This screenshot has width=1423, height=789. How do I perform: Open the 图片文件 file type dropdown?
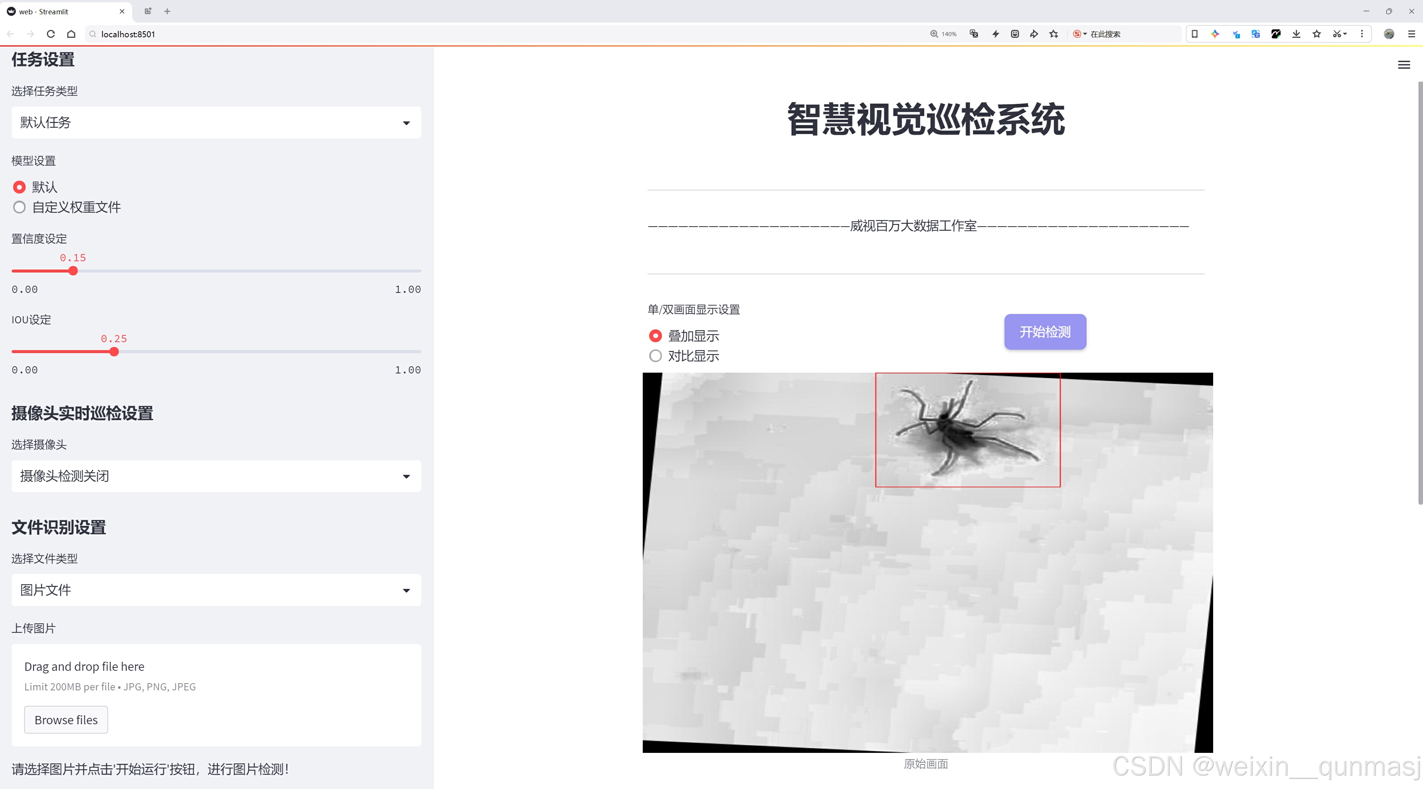pos(216,590)
